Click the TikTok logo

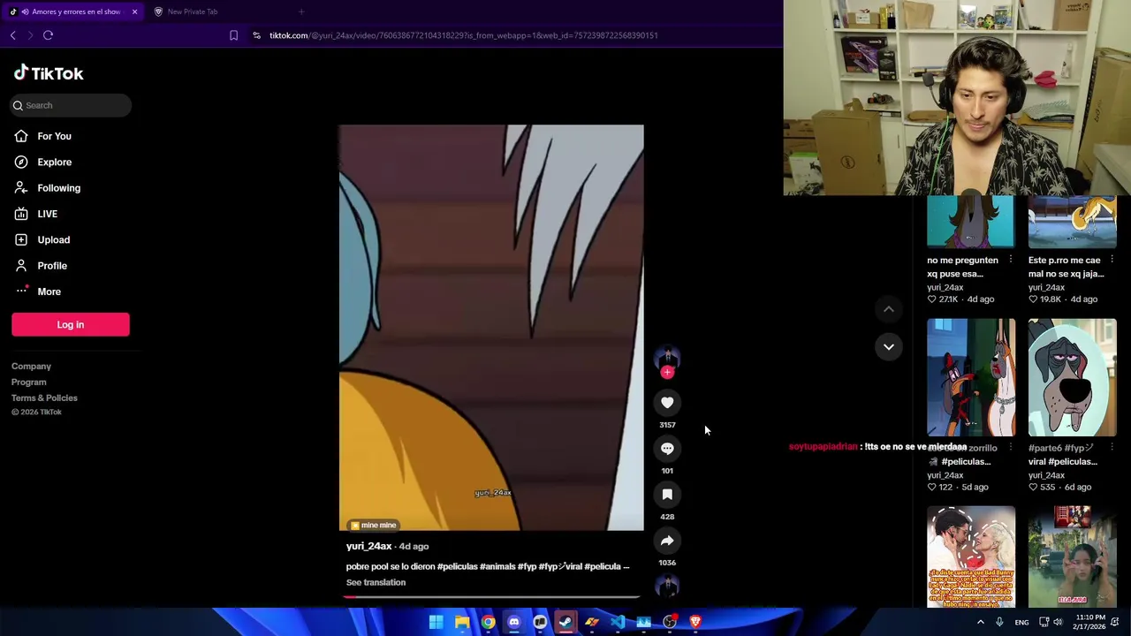coord(49,73)
